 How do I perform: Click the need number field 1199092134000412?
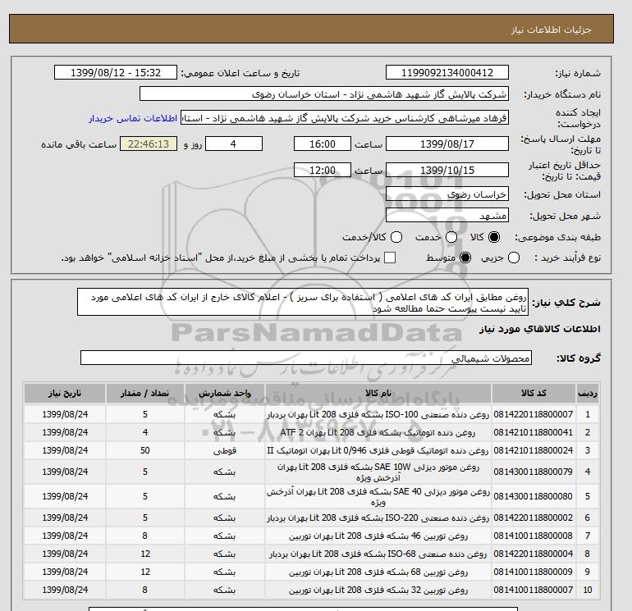447,72
